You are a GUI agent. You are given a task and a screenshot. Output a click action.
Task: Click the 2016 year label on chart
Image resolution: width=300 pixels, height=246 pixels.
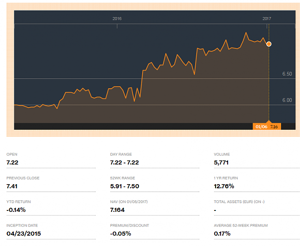(x=117, y=18)
